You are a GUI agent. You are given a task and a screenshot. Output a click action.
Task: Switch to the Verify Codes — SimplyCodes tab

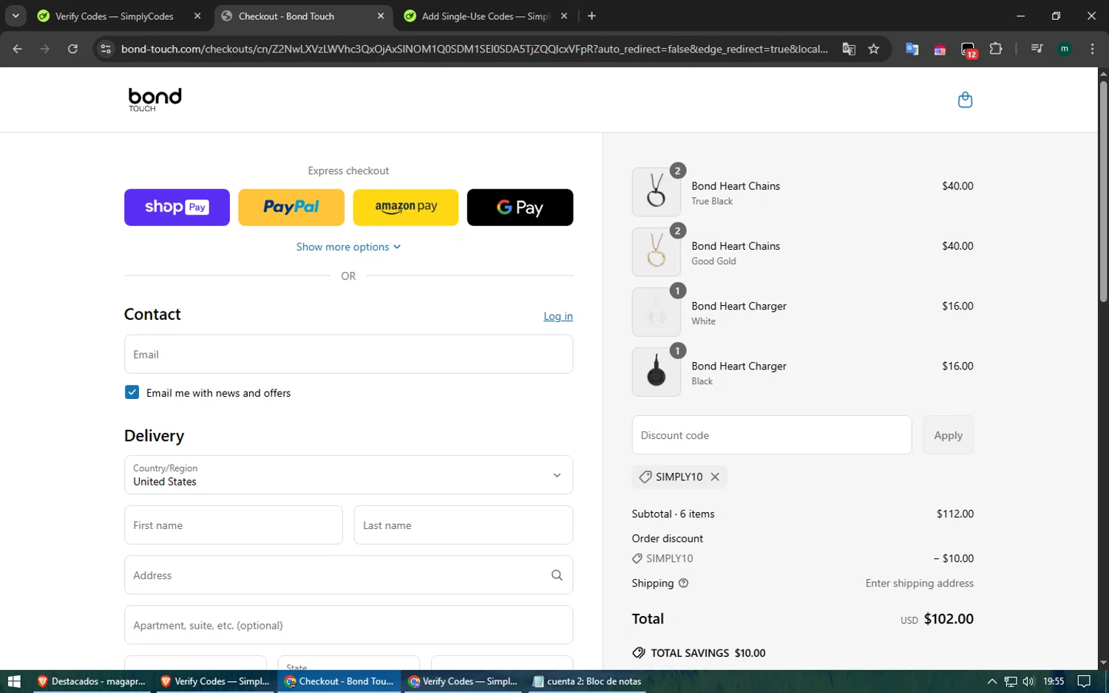117,16
